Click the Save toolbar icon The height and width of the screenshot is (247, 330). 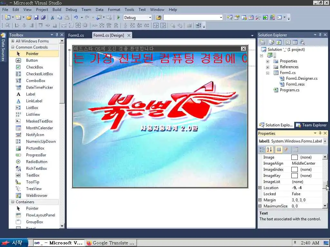point(36,17)
